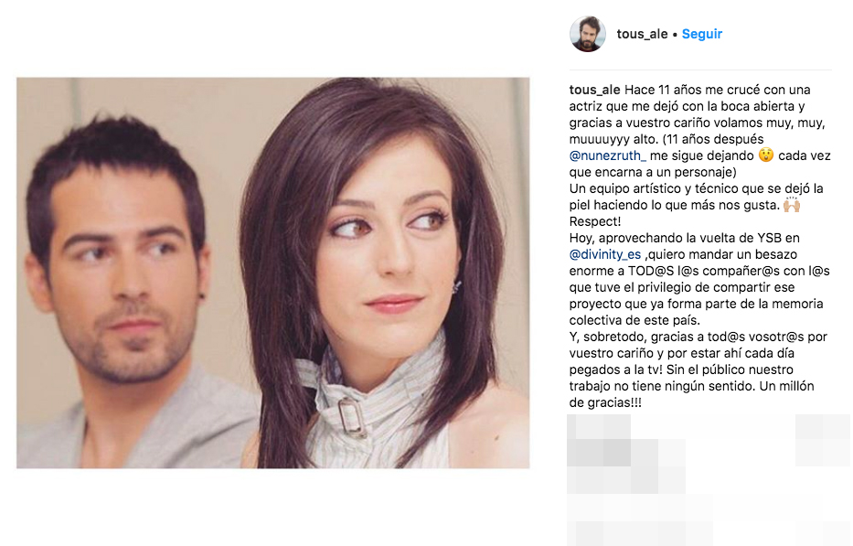
Task: Click the caption line 'Un millón de gracias!!!'
Action: (x=691, y=395)
